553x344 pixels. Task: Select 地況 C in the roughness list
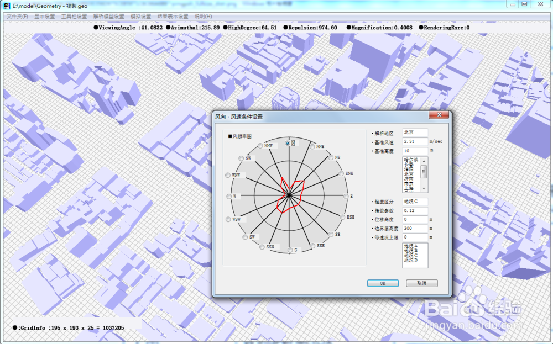pos(411,255)
